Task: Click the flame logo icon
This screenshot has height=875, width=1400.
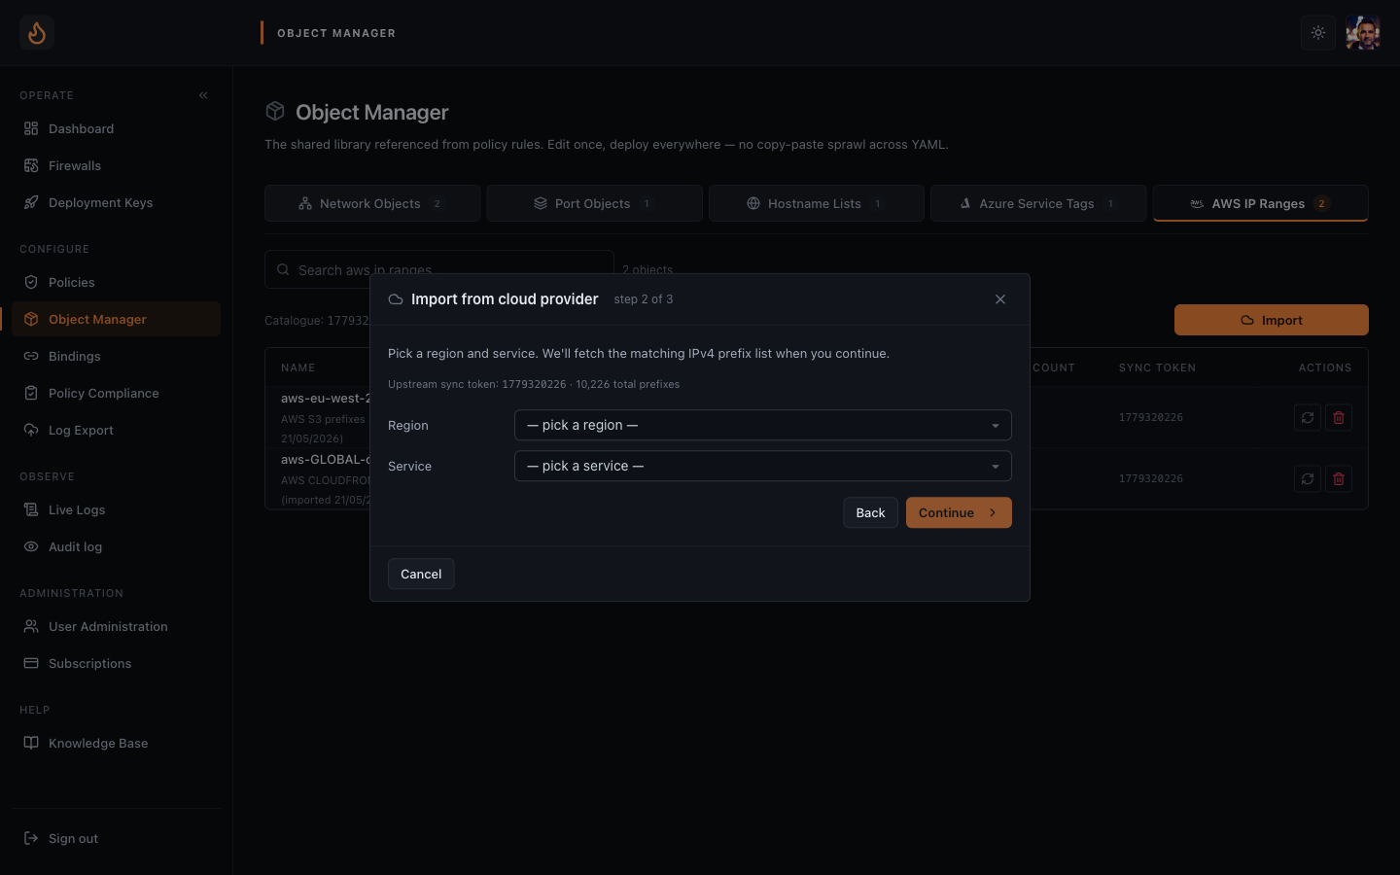Action: pyautogui.click(x=37, y=33)
